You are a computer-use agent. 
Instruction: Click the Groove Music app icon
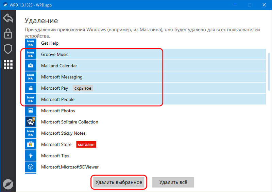(x=31, y=54)
